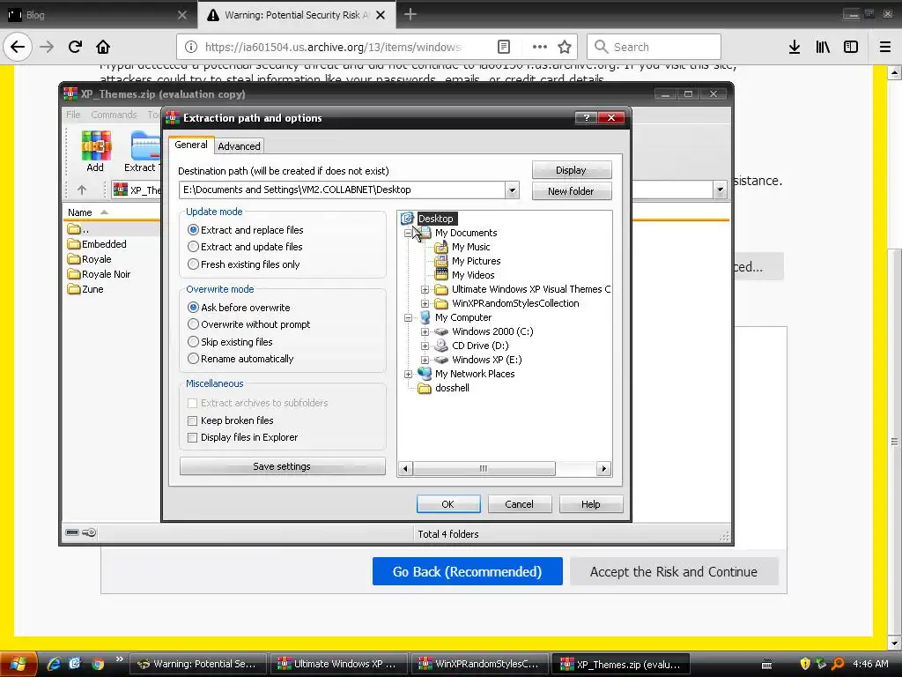Confirm extraction with OK button

click(448, 503)
